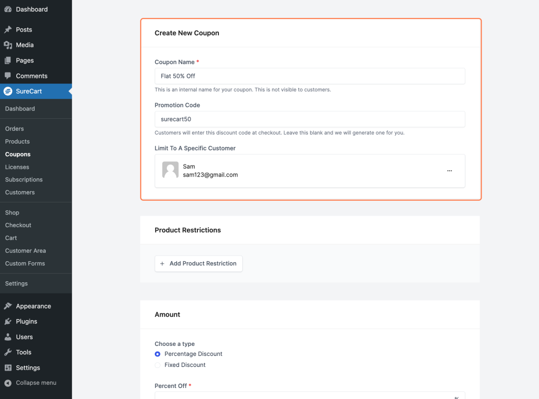Open Customers in SureCart menu
Image resolution: width=539 pixels, height=399 pixels.
(20, 192)
